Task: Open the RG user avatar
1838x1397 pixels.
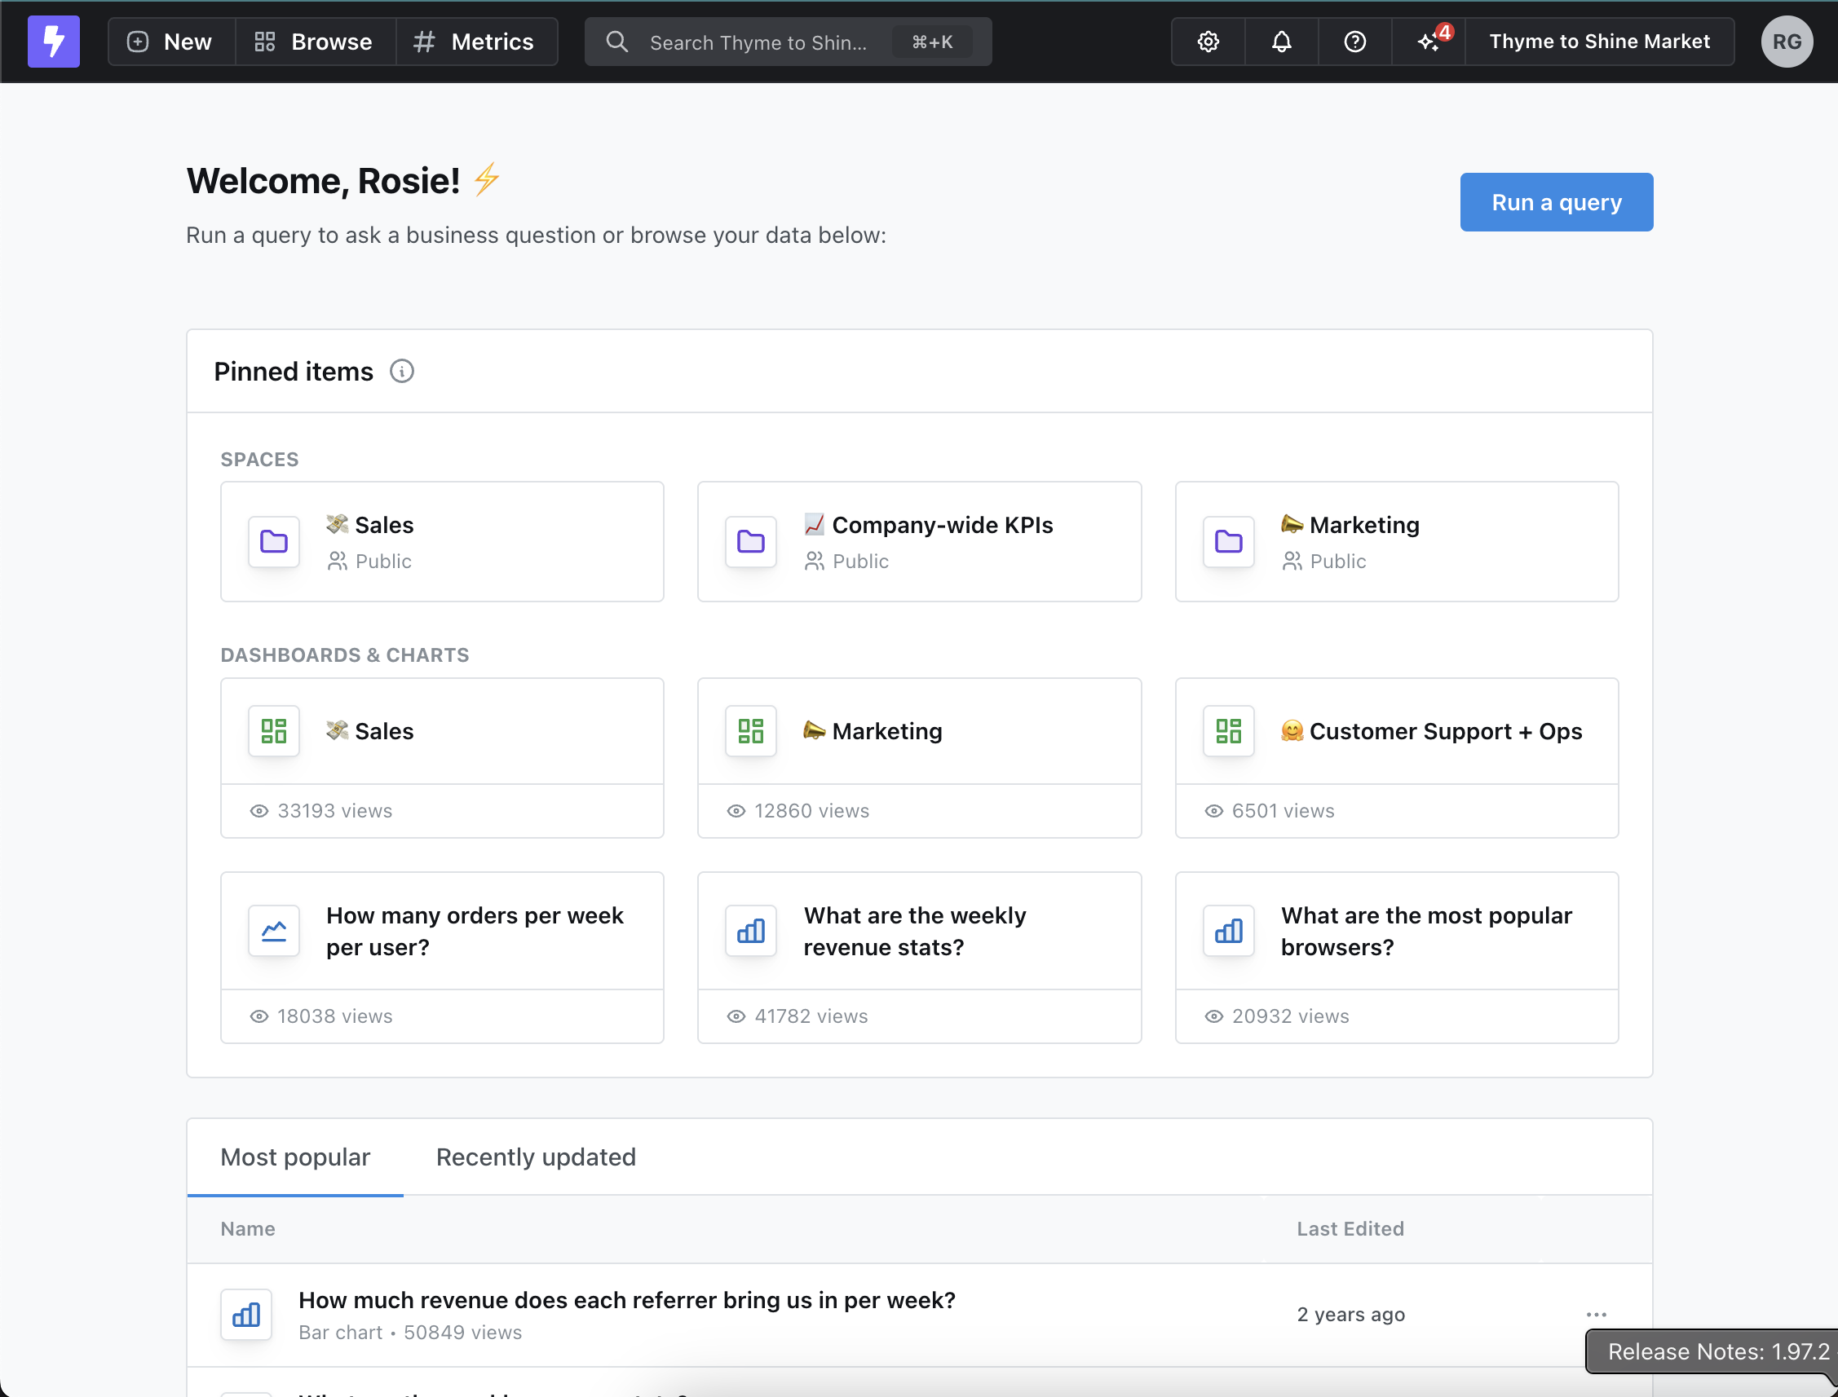Action: [1787, 42]
